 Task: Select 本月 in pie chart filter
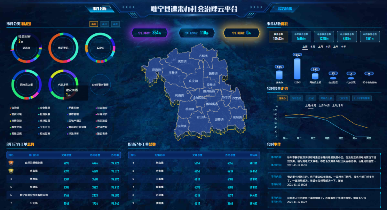[x=104, y=24]
